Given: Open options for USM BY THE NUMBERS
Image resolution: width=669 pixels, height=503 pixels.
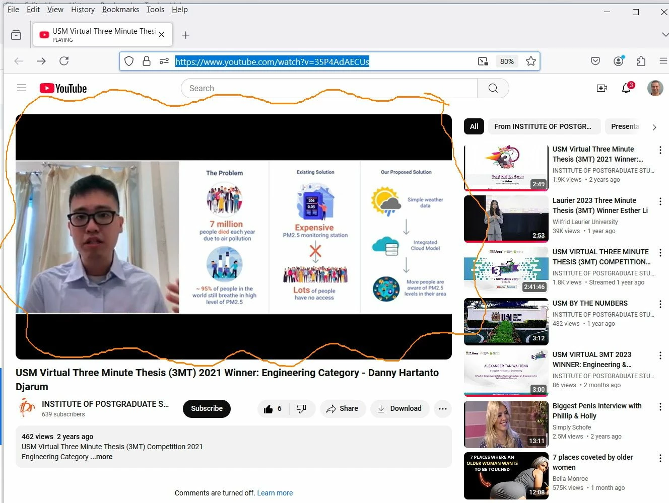Looking at the screenshot, I should point(660,304).
